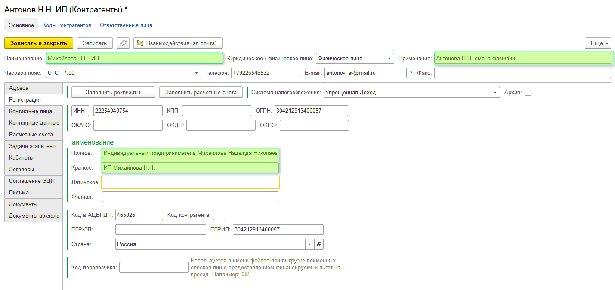The height and width of the screenshot is (290, 615).
Task: Click the question mark next to E-mail
Action: click(411, 73)
